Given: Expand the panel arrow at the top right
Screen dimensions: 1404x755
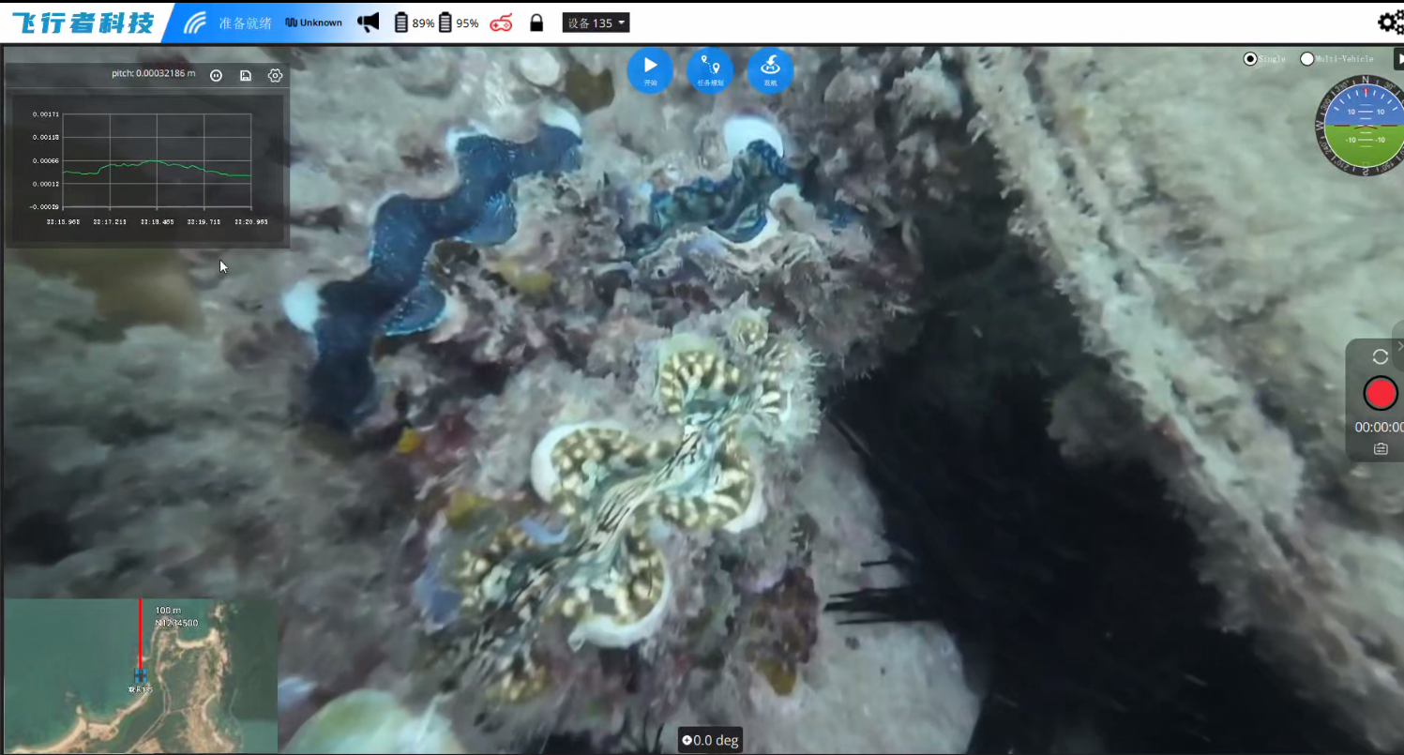Looking at the screenshot, I should pos(1398,58).
